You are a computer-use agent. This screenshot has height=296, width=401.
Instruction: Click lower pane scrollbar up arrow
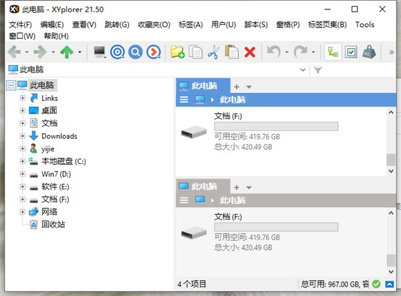pos(391,213)
